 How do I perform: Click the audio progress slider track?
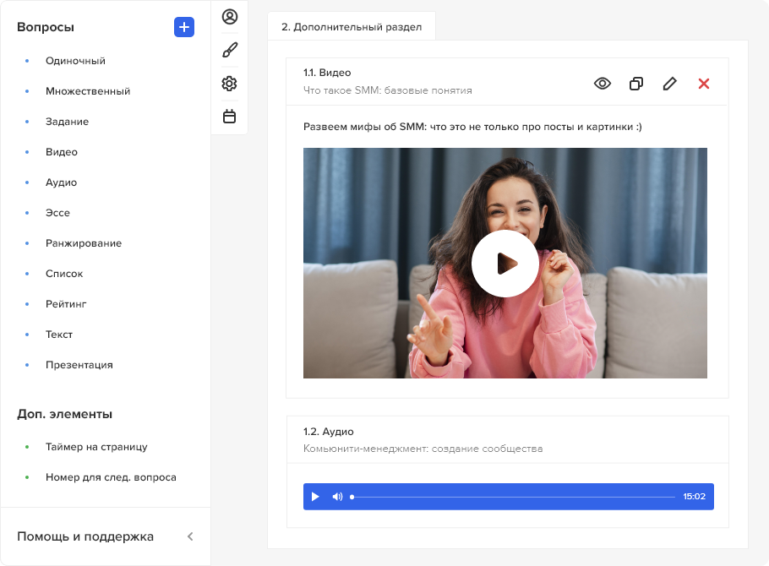click(x=513, y=497)
